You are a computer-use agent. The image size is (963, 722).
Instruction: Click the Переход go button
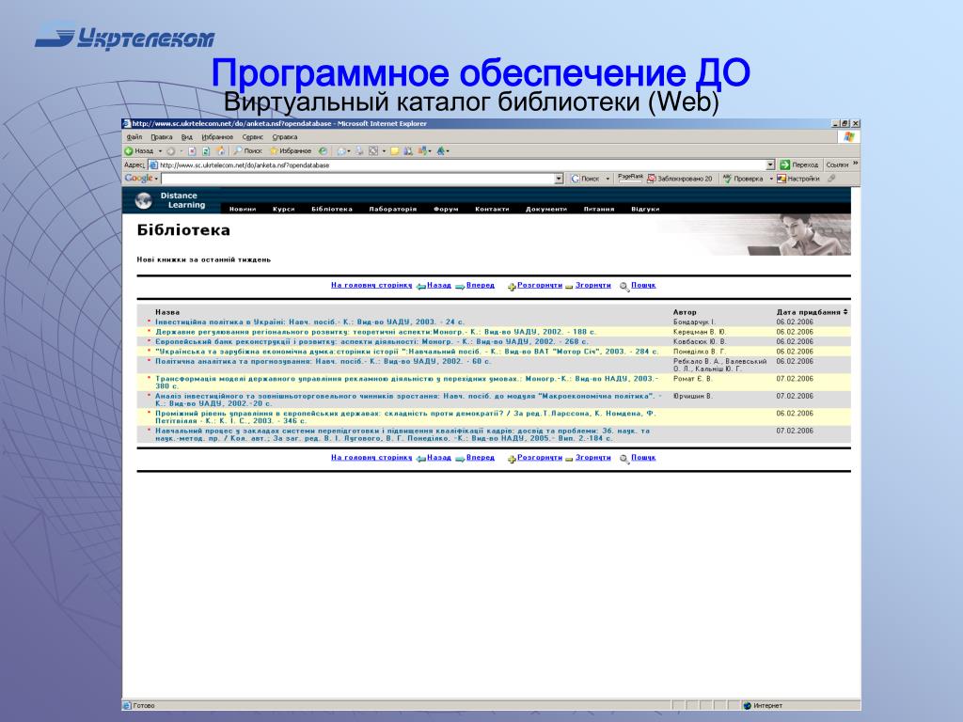pos(799,165)
